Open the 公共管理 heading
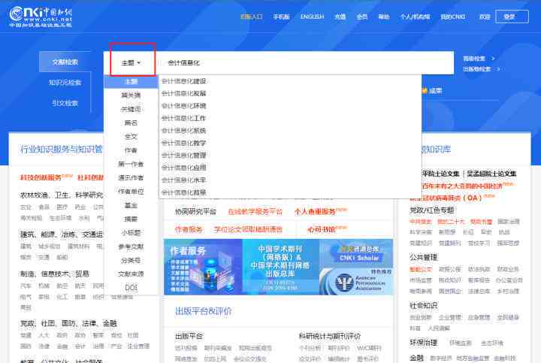Viewport: 541px width, 363px height. pos(423,257)
